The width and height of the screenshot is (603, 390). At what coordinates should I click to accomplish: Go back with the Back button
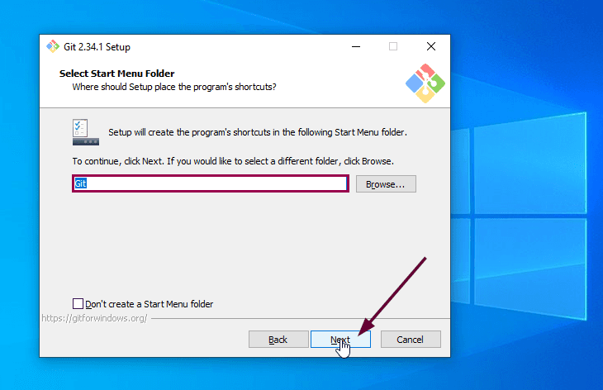point(278,340)
